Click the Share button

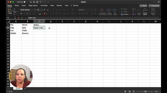[x=143, y=6]
